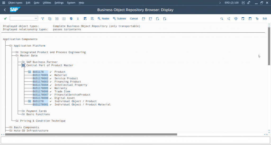Image resolution: width=271 pixels, height=145 pixels.
Task: Click the Subtree button
Action: pos(119,19)
